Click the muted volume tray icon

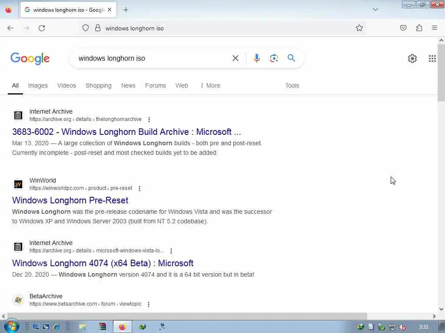click(402, 327)
